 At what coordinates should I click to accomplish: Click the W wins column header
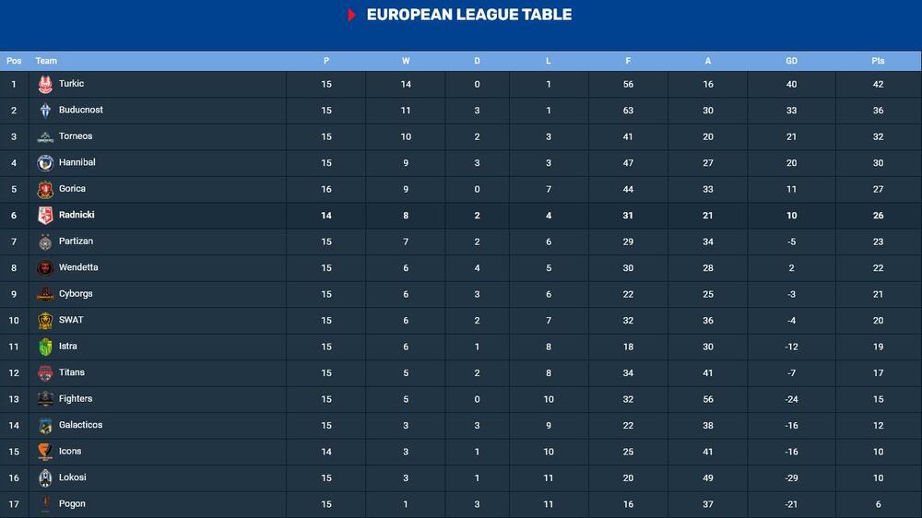pos(406,61)
